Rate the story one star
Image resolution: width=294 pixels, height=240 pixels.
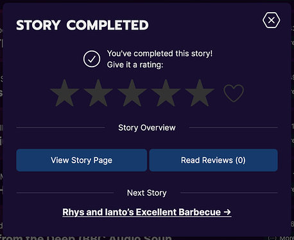tap(64, 93)
